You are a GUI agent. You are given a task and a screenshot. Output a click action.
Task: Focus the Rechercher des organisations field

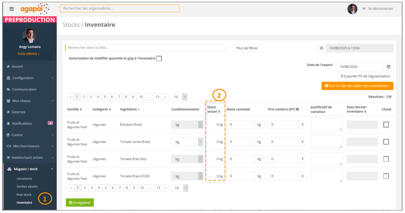[x=120, y=8]
